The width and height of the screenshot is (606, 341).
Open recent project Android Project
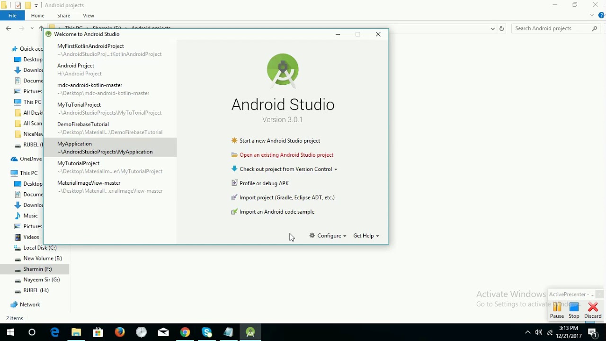tap(110, 70)
